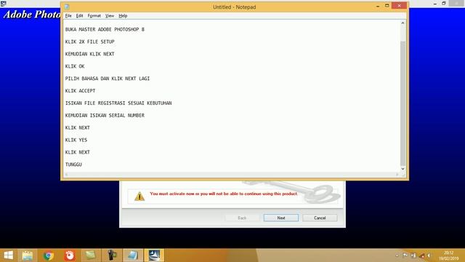The image size is (465, 262).
Task: Click the text 'KEMUDIAN KLIK NEXT'
Action: coord(89,54)
